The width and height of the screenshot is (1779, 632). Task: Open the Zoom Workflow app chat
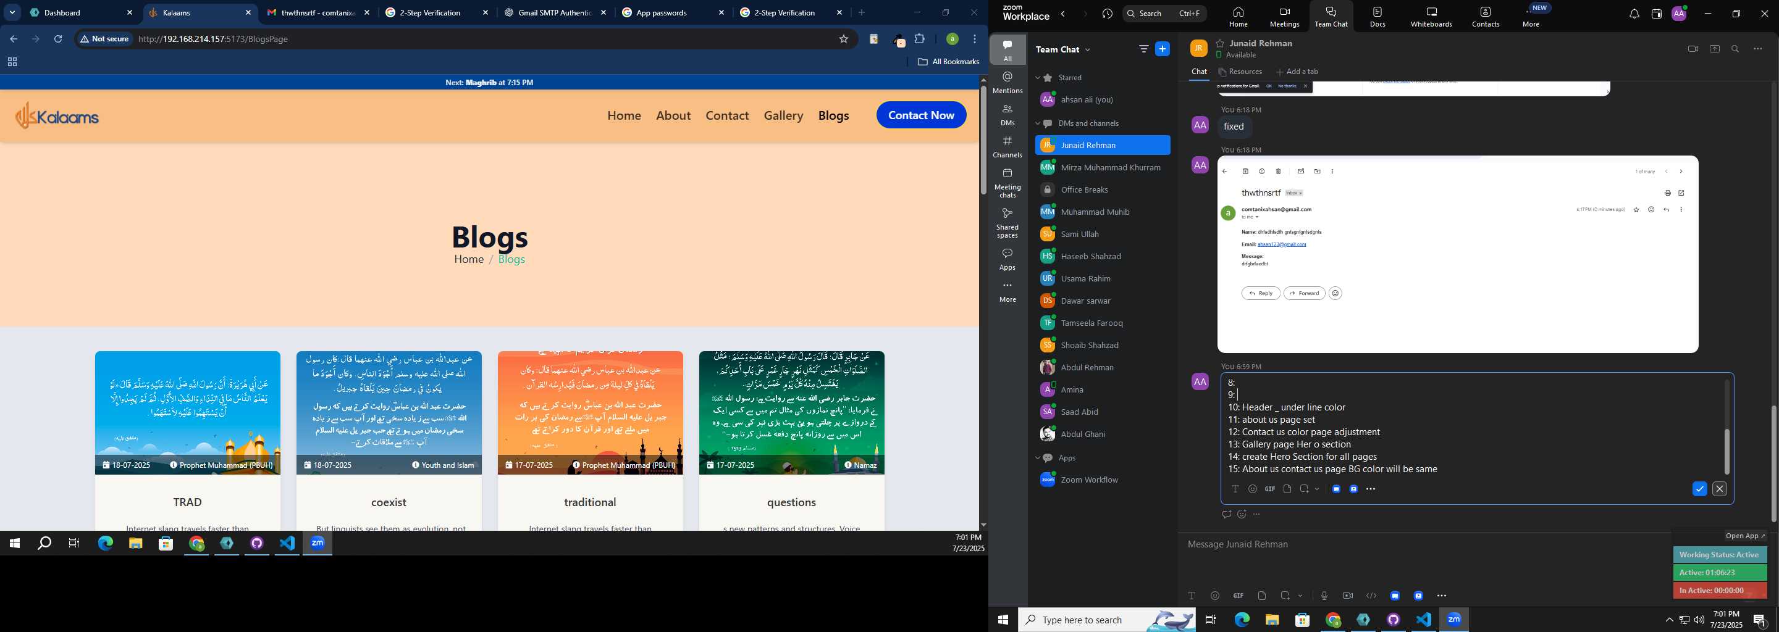(x=1102, y=480)
